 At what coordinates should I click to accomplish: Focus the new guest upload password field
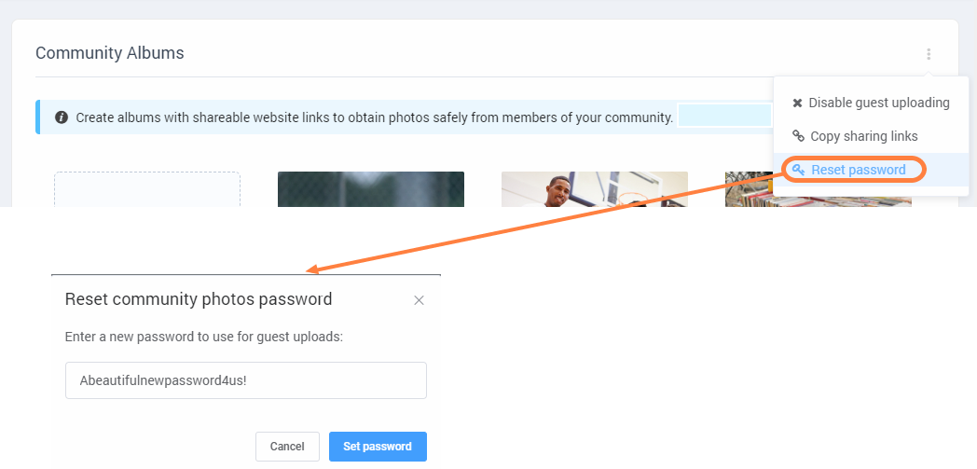[x=245, y=380]
